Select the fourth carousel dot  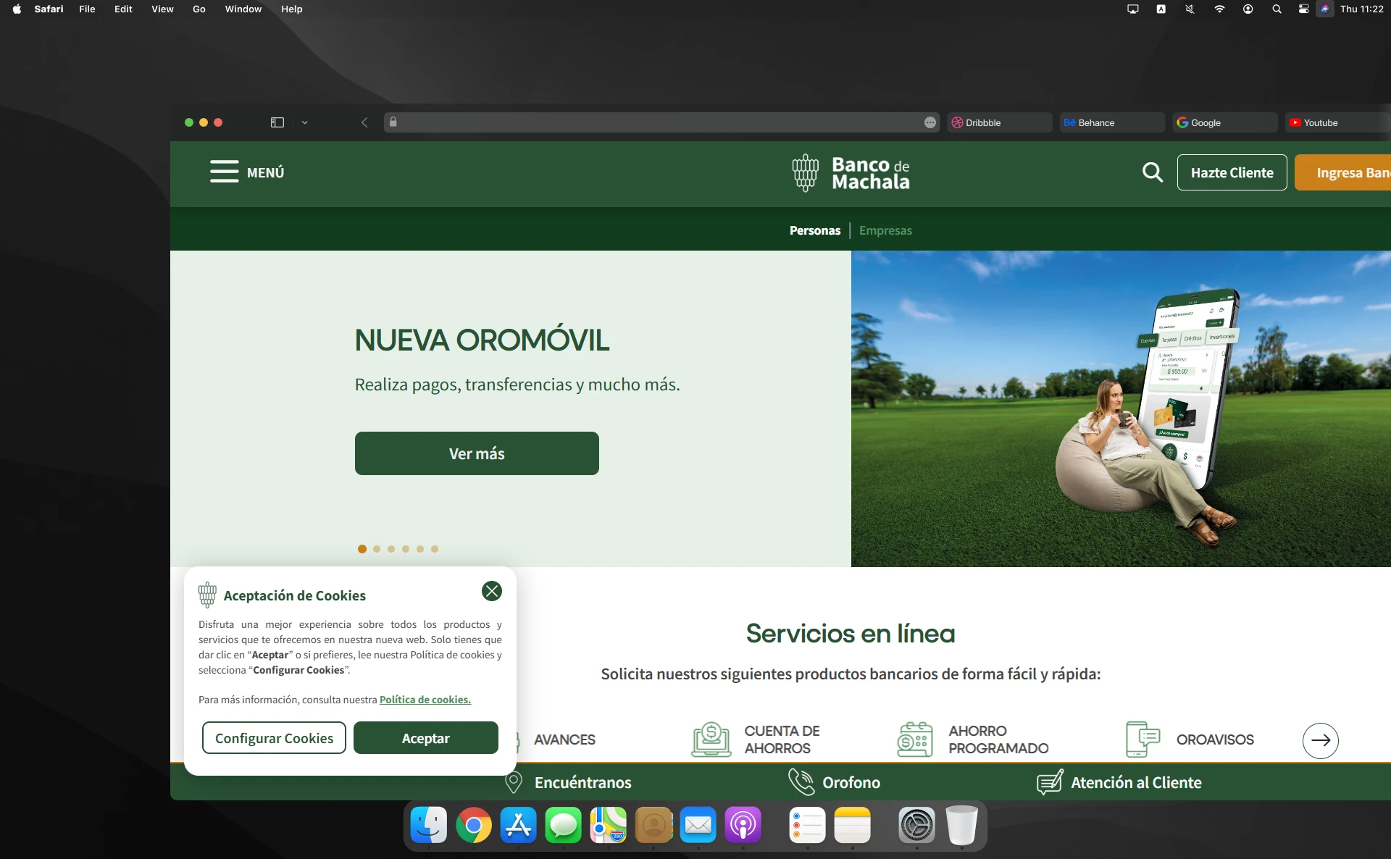pyautogui.click(x=406, y=549)
